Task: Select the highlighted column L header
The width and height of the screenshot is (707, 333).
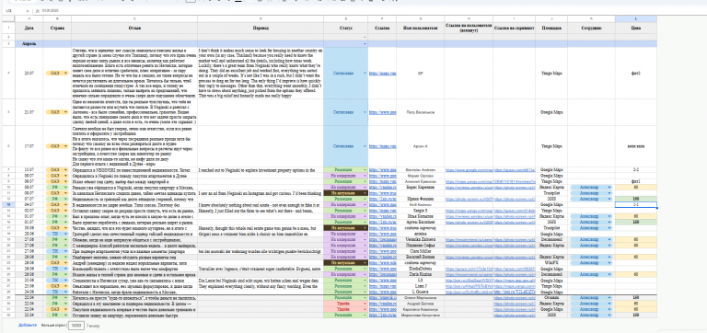Action: (x=636, y=19)
